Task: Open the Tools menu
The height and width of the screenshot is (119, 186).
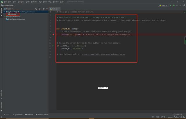Action: tap(45, 2)
